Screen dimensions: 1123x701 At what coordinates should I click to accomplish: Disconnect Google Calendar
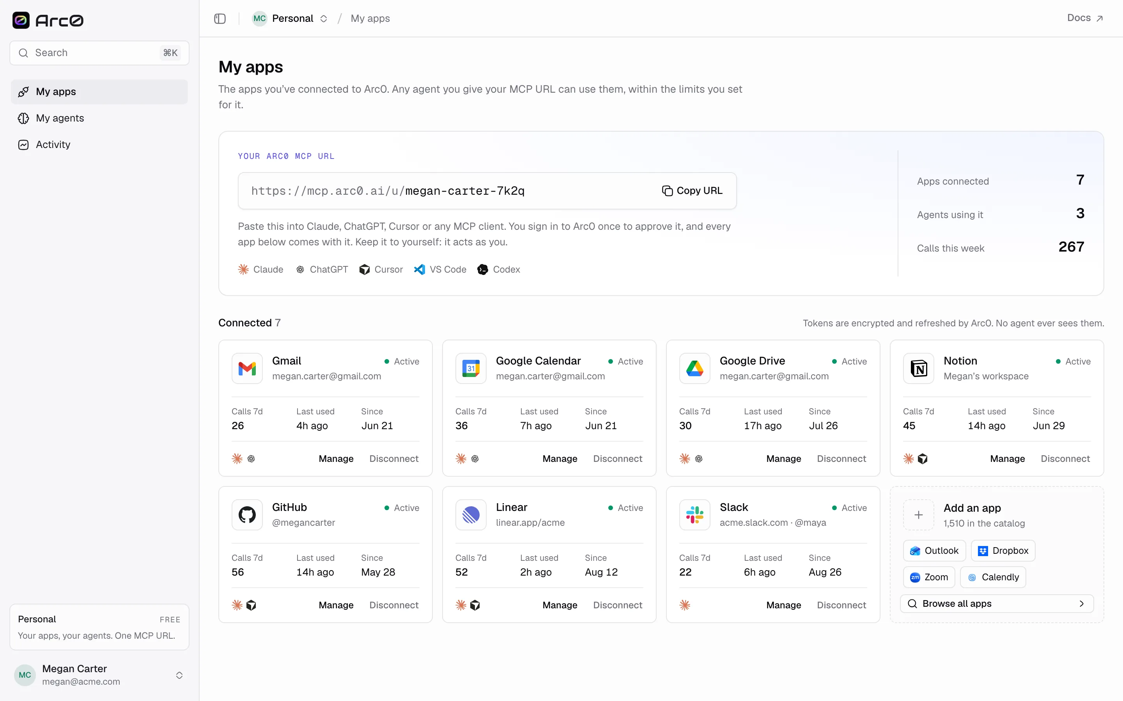click(x=618, y=459)
